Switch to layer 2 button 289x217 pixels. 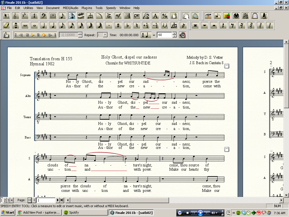(x=5, y=200)
